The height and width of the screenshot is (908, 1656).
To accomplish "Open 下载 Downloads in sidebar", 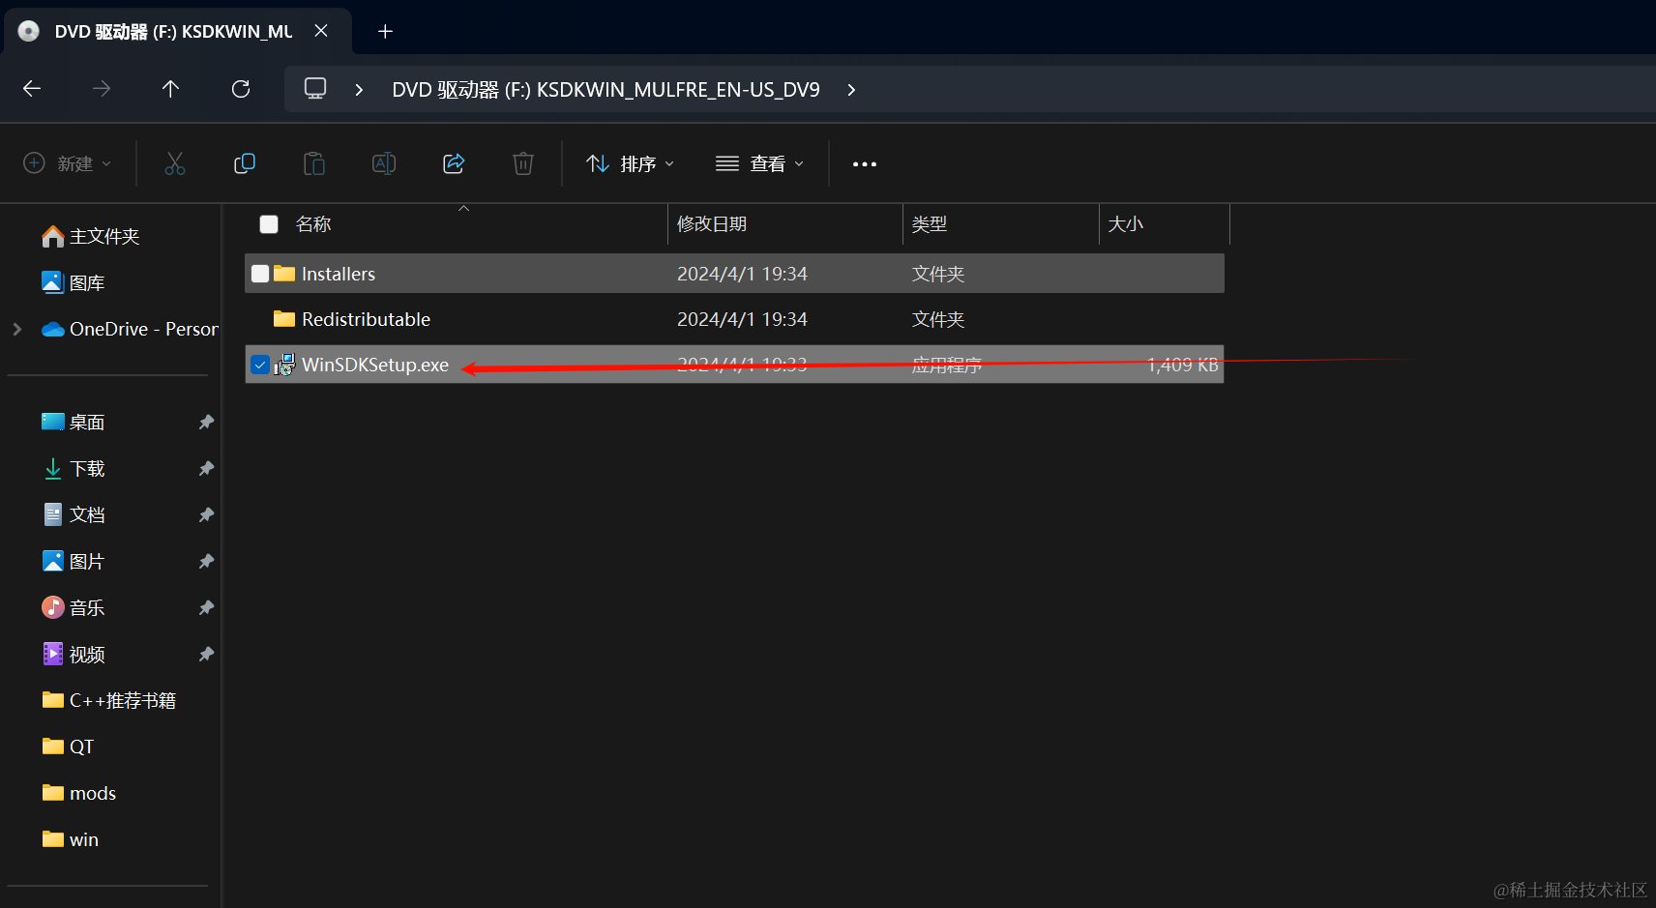I will click(x=74, y=468).
